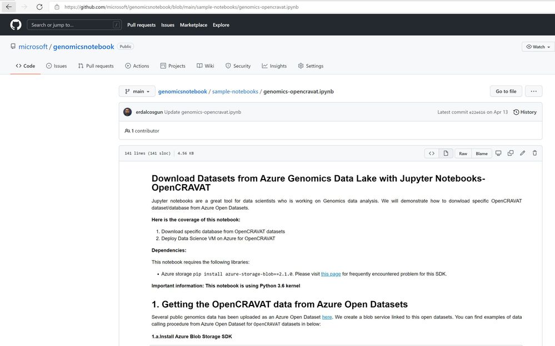
Task: Click the forward navigation arrow
Action: coord(24,7)
